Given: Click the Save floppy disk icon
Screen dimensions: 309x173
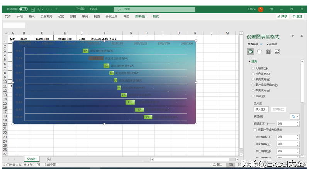Looking at the screenshot, I should [x=33, y=9].
